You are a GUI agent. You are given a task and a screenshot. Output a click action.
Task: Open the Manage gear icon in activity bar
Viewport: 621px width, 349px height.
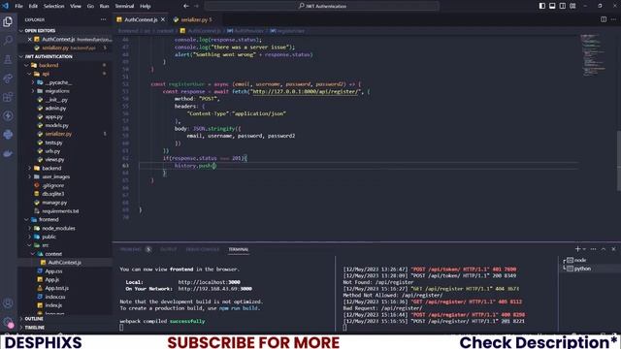tap(8, 322)
